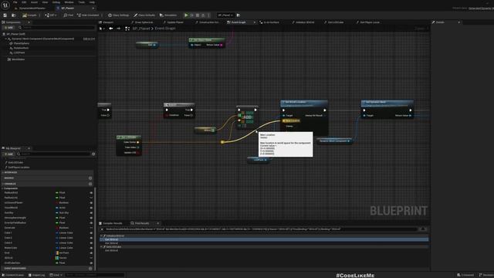Click the green Play button
Viewport: 494px width, 278px height.
186,15
